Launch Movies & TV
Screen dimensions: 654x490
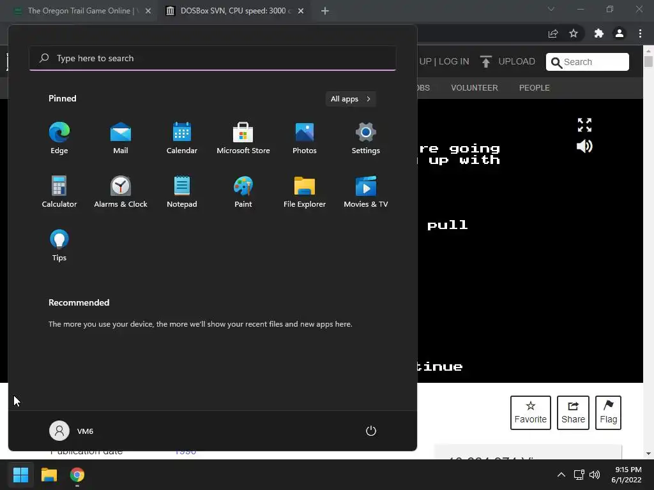366,192
